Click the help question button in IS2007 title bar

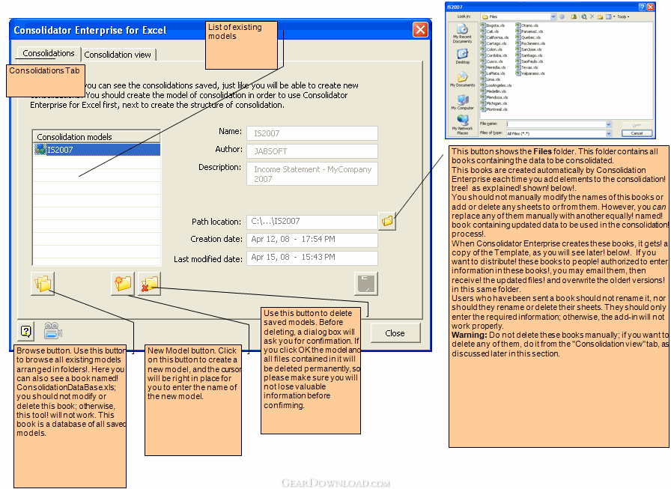(642, 7)
